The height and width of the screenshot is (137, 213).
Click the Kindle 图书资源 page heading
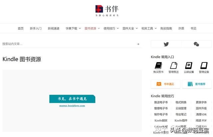click(x=22, y=59)
